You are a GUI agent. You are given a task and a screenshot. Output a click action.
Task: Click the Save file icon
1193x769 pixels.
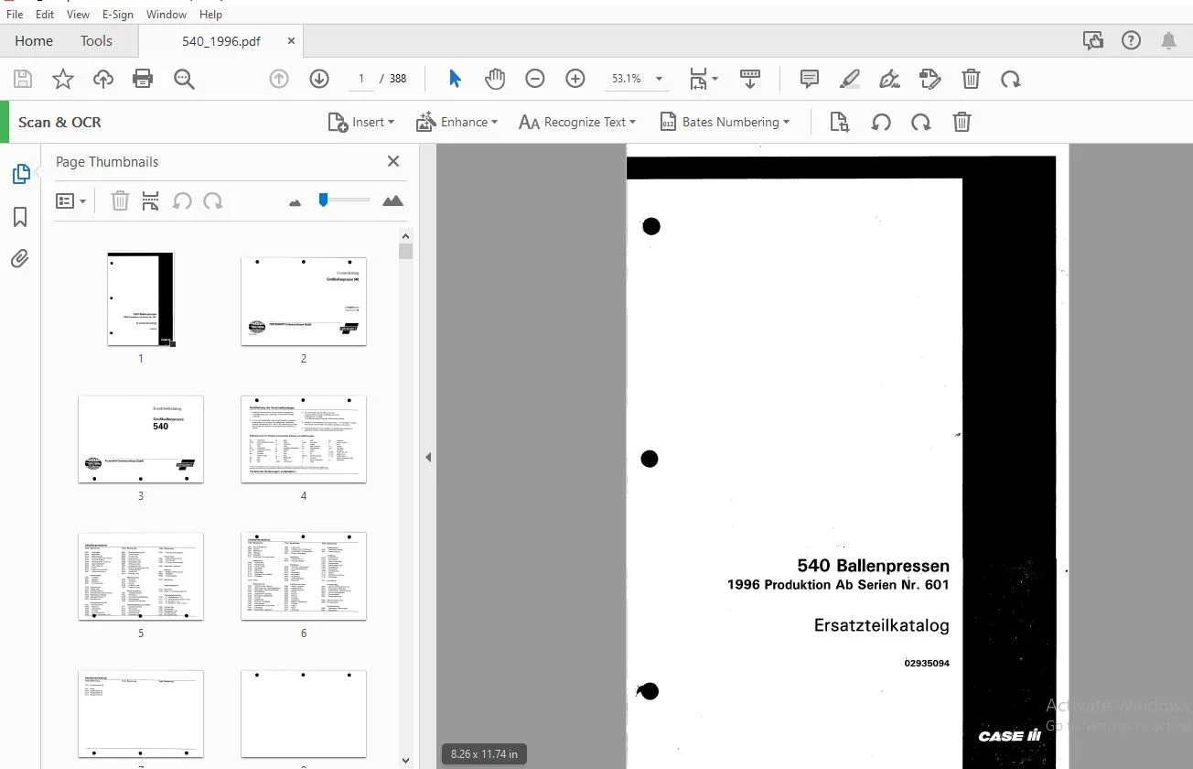click(23, 80)
